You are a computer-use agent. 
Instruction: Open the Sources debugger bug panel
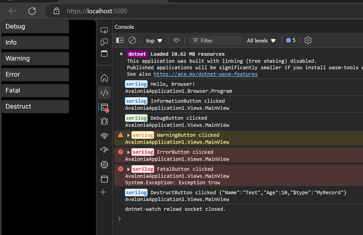[104, 121]
